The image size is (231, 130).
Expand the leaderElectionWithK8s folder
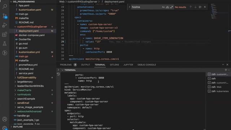(30, 86)
